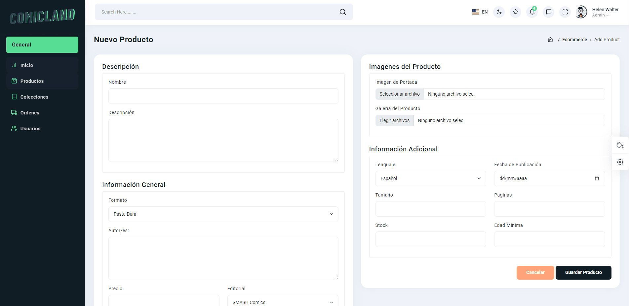Screen dimensions: 629x306
Task: Focus the Nombre input field
Action: click(223, 96)
